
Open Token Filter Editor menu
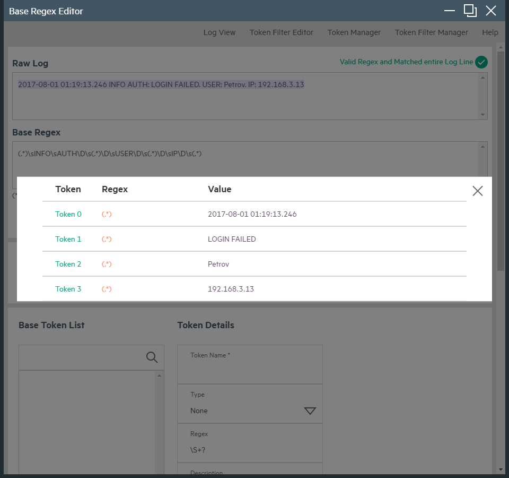pyautogui.click(x=282, y=32)
